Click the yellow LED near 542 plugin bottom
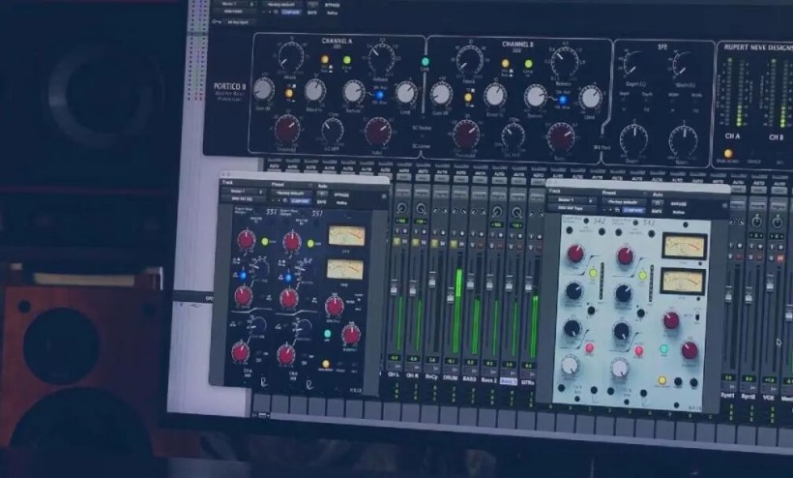The width and height of the screenshot is (793, 478). click(x=661, y=380)
